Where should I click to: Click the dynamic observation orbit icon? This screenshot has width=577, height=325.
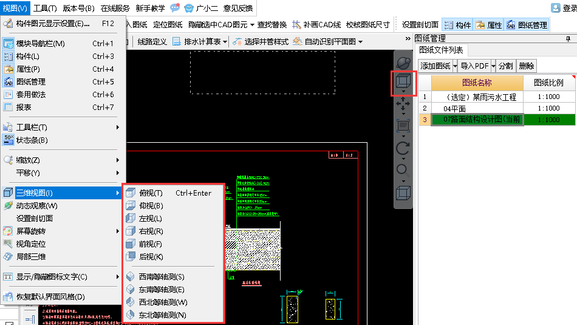coord(403,62)
